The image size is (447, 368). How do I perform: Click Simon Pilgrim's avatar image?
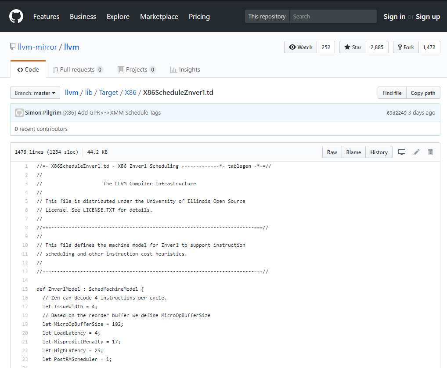coord(19,113)
